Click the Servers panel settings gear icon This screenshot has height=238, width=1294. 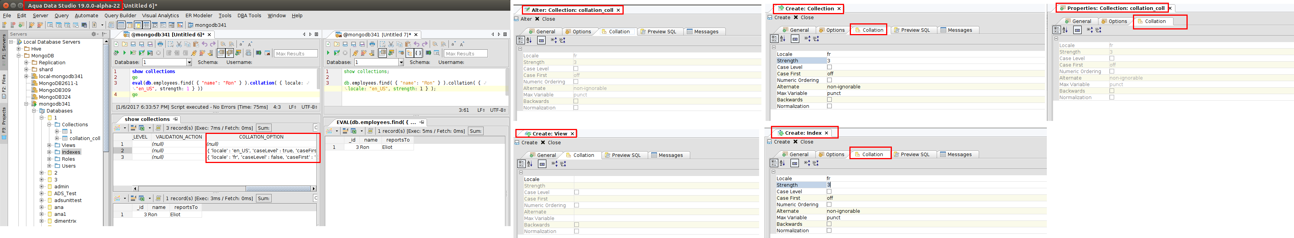pyautogui.click(x=94, y=34)
